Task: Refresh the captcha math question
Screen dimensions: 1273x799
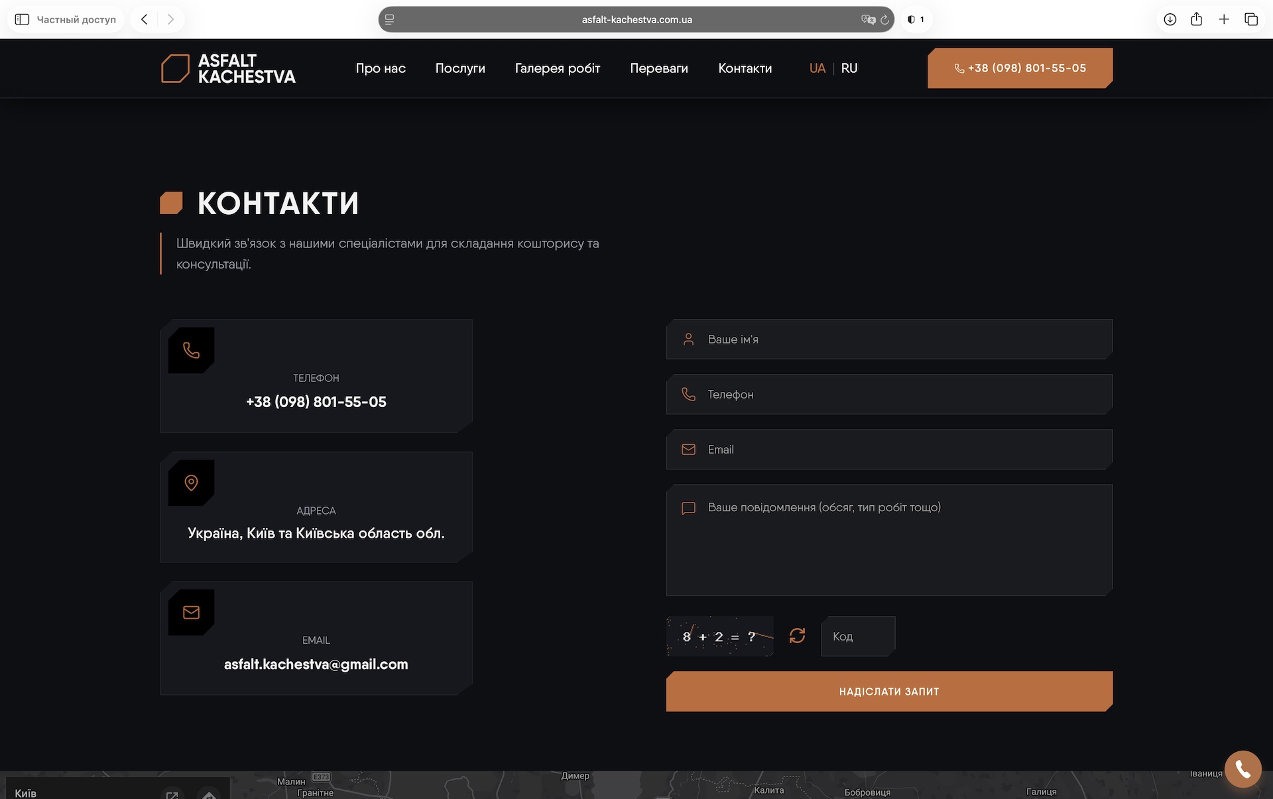Action: (797, 636)
